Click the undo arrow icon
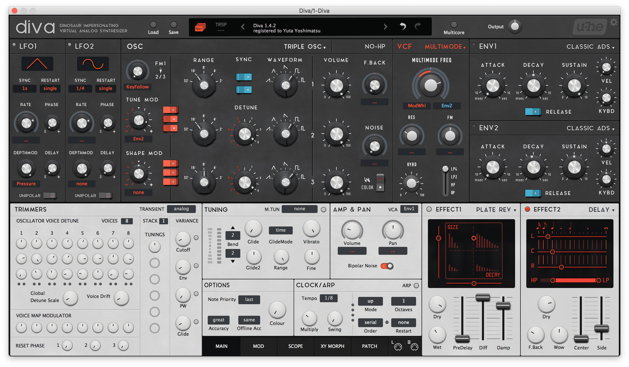The height and width of the screenshot is (367, 629). pyautogui.click(x=403, y=26)
